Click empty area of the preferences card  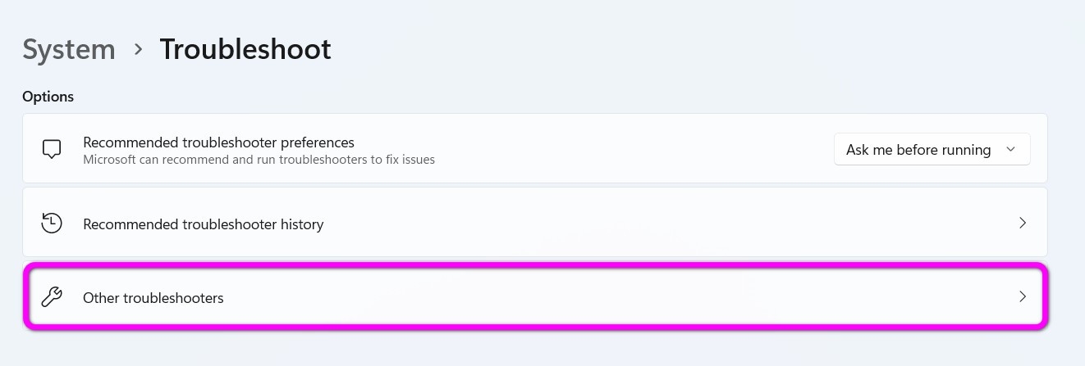point(632,150)
